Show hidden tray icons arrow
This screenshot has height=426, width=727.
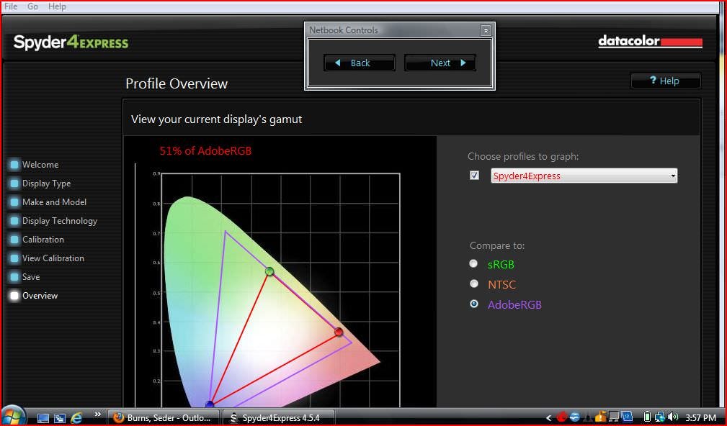pyautogui.click(x=549, y=417)
